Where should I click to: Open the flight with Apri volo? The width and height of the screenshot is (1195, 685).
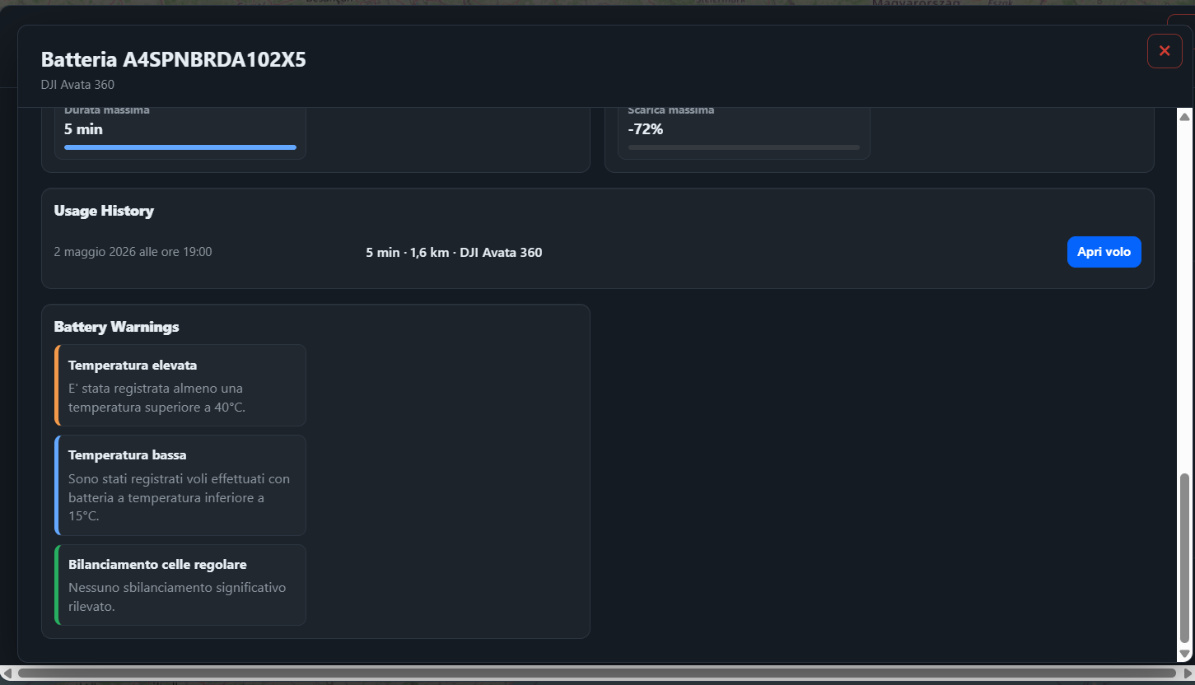(1104, 252)
